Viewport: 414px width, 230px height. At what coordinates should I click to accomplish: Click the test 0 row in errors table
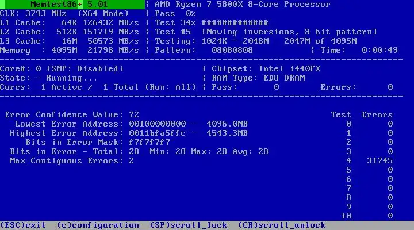(369, 124)
